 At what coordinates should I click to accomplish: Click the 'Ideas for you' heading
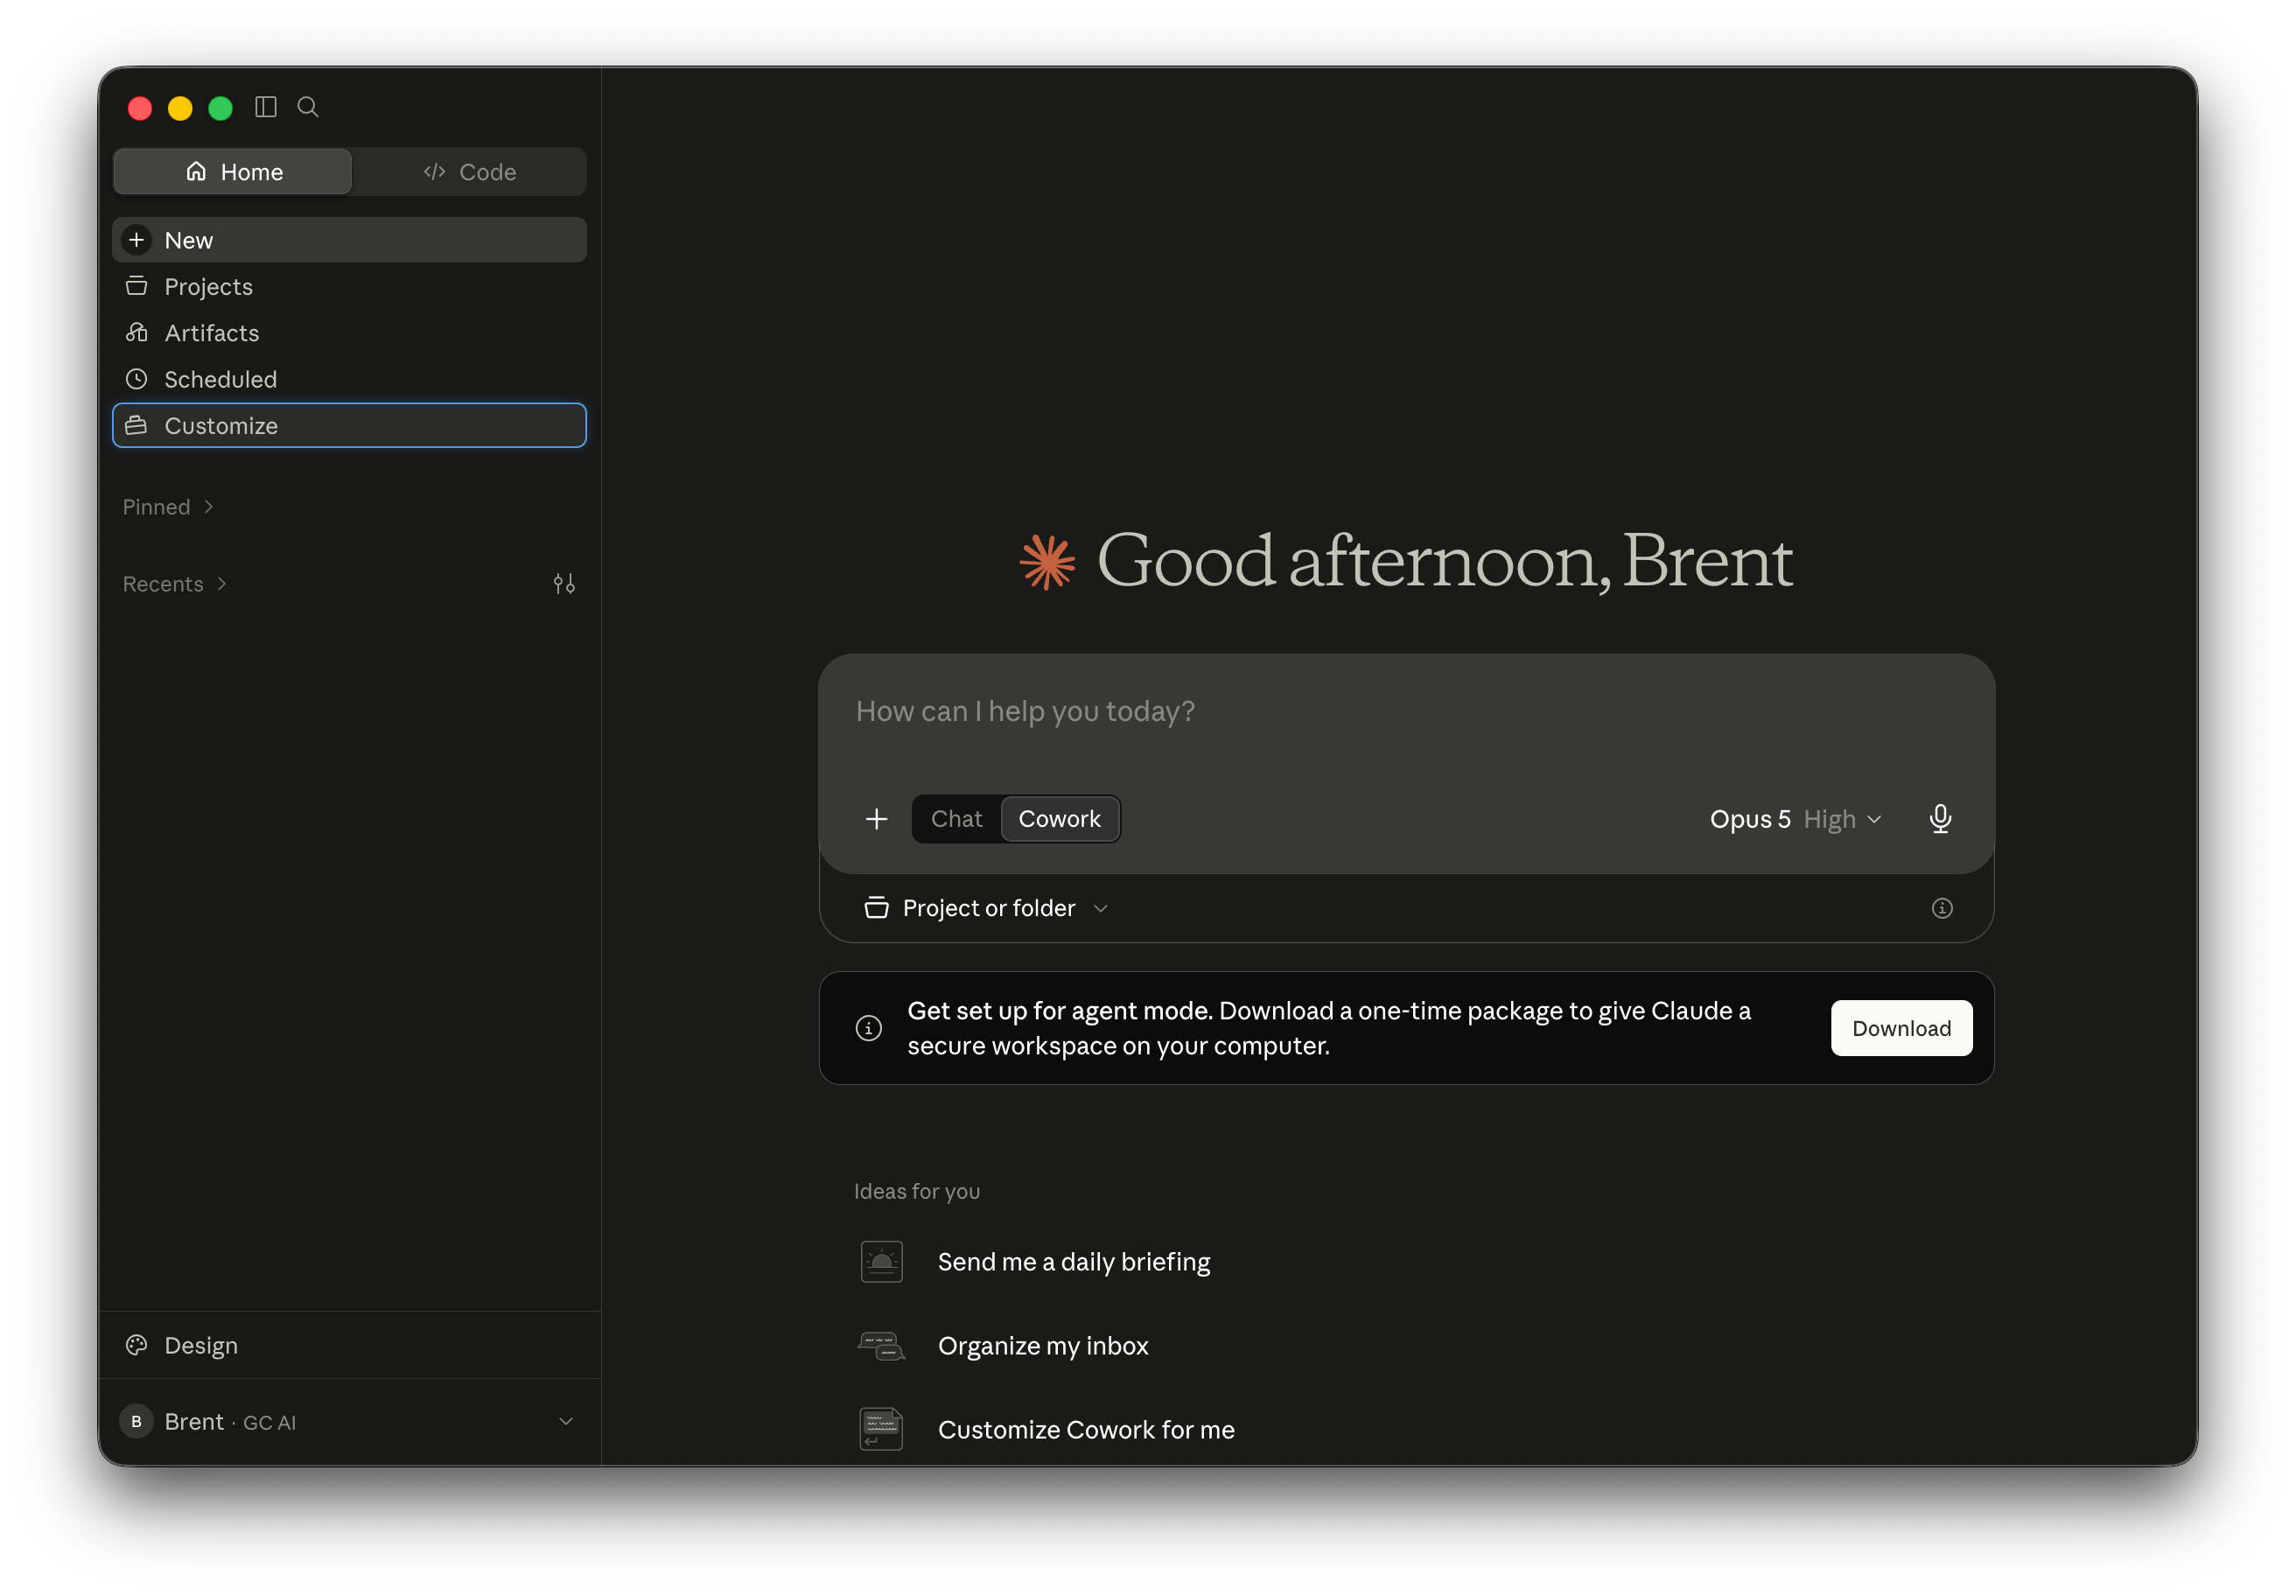click(917, 1191)
